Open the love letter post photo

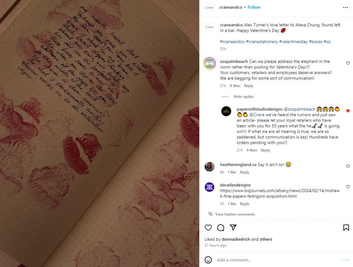[x=100, y=133]
